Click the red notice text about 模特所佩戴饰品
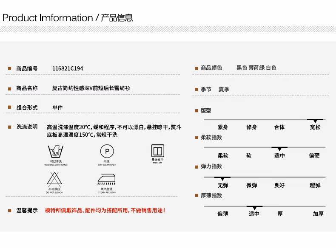The width and height of the screenshot is (336, 248). (105, 211)
